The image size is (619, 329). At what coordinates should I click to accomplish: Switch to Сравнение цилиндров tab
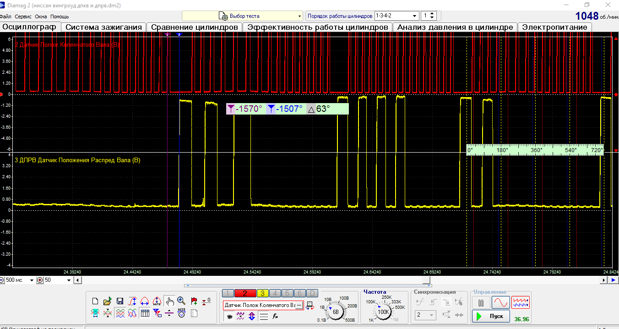195,27
